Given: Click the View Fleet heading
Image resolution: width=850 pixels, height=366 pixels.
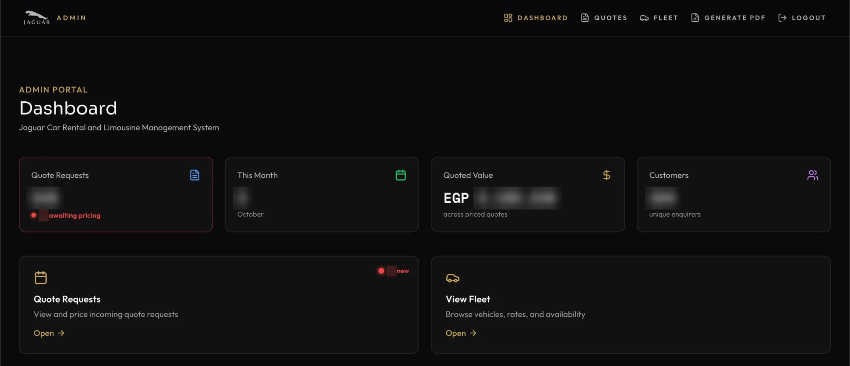Looking at the screenshot, I should pos(468,299).
